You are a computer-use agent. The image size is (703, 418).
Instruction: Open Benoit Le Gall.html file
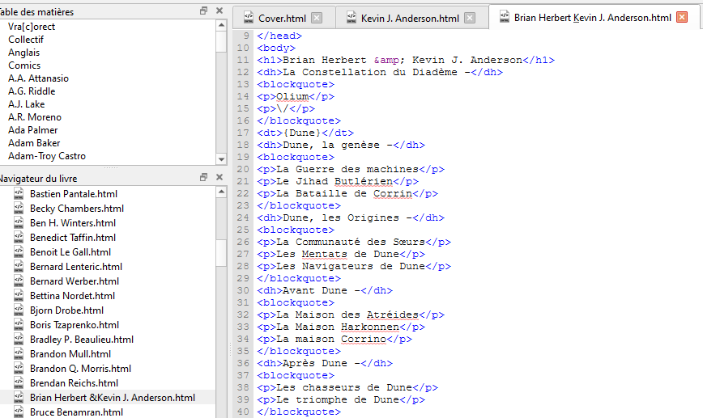(x=70, y=252)
